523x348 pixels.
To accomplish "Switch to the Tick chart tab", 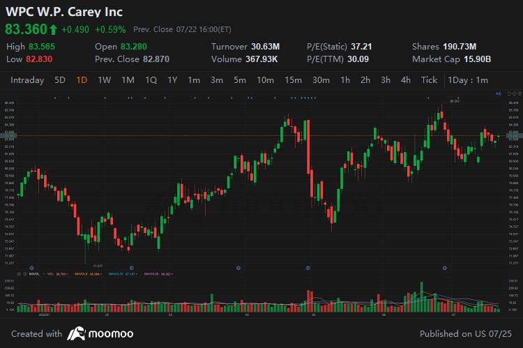I will [429, 80].
